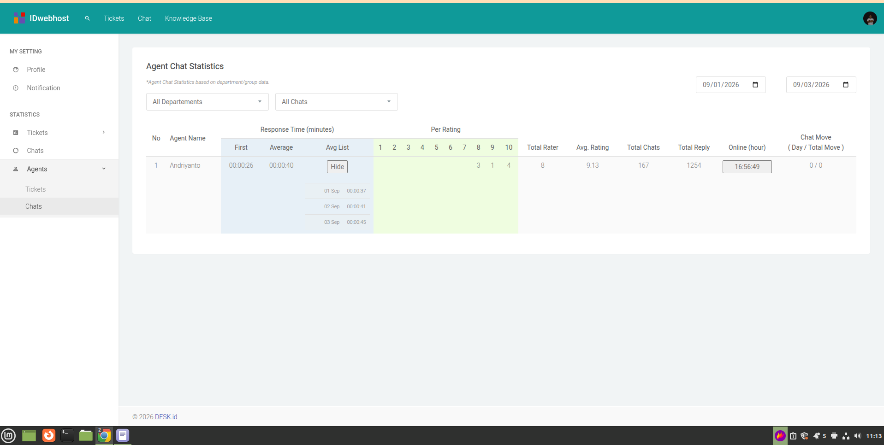Open calendar picker for end date 09/03/2026

click(846, 85)
